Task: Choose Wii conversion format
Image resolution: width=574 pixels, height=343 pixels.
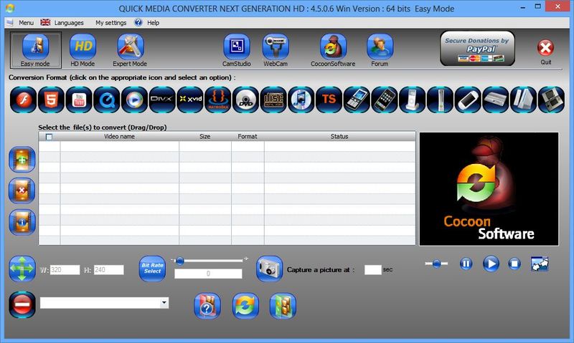Action: point(523,100)
